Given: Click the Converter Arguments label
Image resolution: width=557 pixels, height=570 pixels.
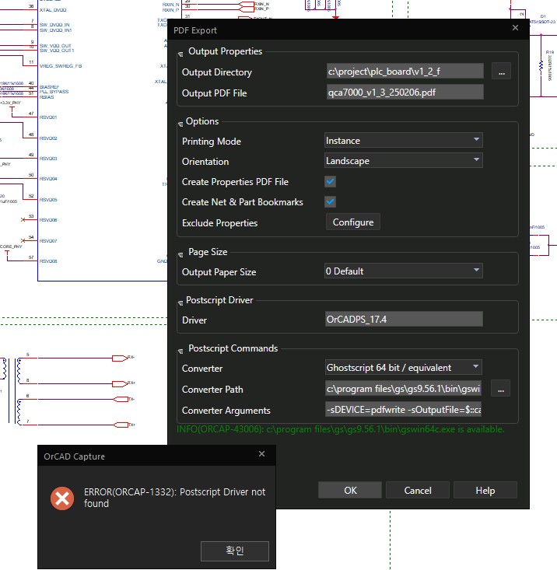Looking at the screenshot, I should point(226,411).
